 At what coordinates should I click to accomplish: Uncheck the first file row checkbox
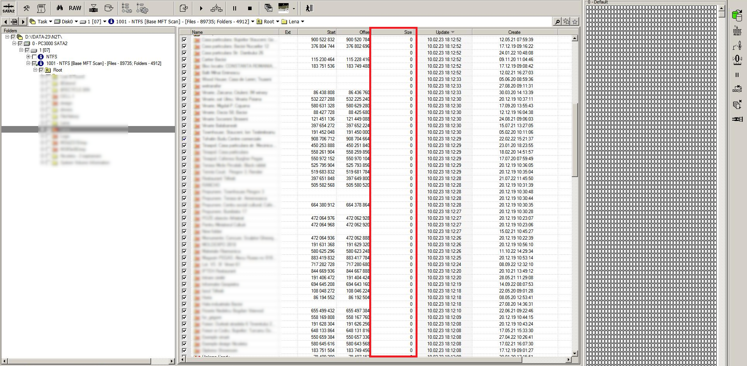point(184,40)
